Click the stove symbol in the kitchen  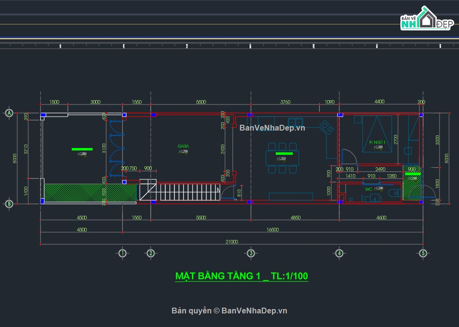[326, 128]
